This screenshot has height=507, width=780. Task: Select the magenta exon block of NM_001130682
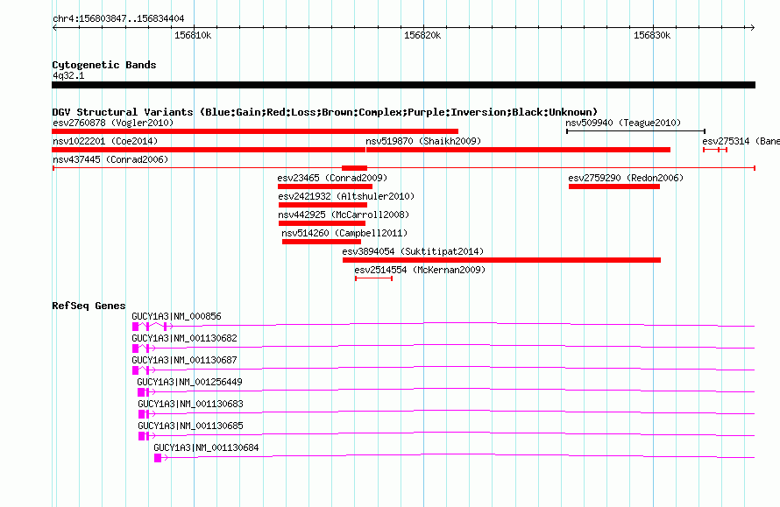click(135, 349)
